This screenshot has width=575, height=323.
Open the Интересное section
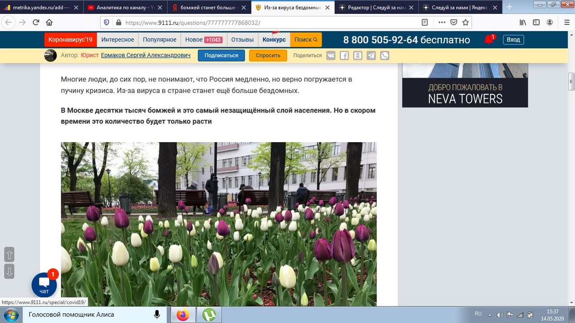(117, 40)
